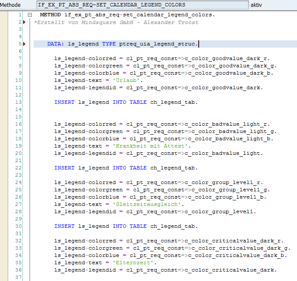Click the 'Gleitzeitausgleich' string literal
The width and height of the screenshot is (297, 281).
point(147,204)
